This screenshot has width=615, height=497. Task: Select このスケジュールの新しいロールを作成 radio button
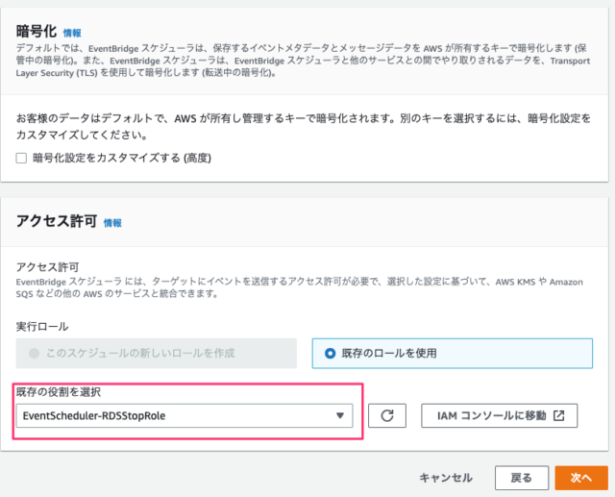[x=35, y=353]
